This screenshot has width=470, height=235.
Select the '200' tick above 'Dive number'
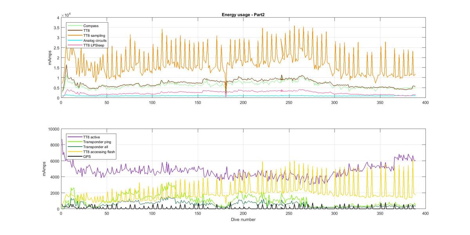[243, 213]
